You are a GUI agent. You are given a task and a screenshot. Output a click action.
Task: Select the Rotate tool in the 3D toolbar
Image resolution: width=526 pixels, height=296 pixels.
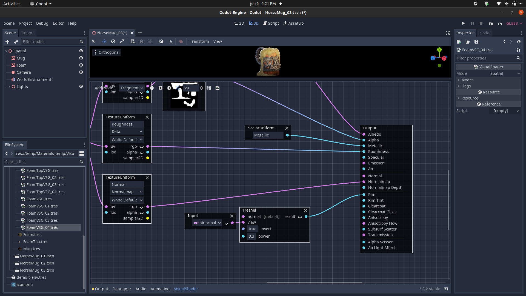click(113, 41)
